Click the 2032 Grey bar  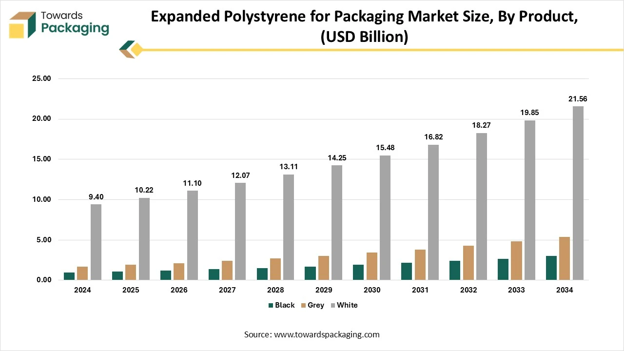coord(468,263)
